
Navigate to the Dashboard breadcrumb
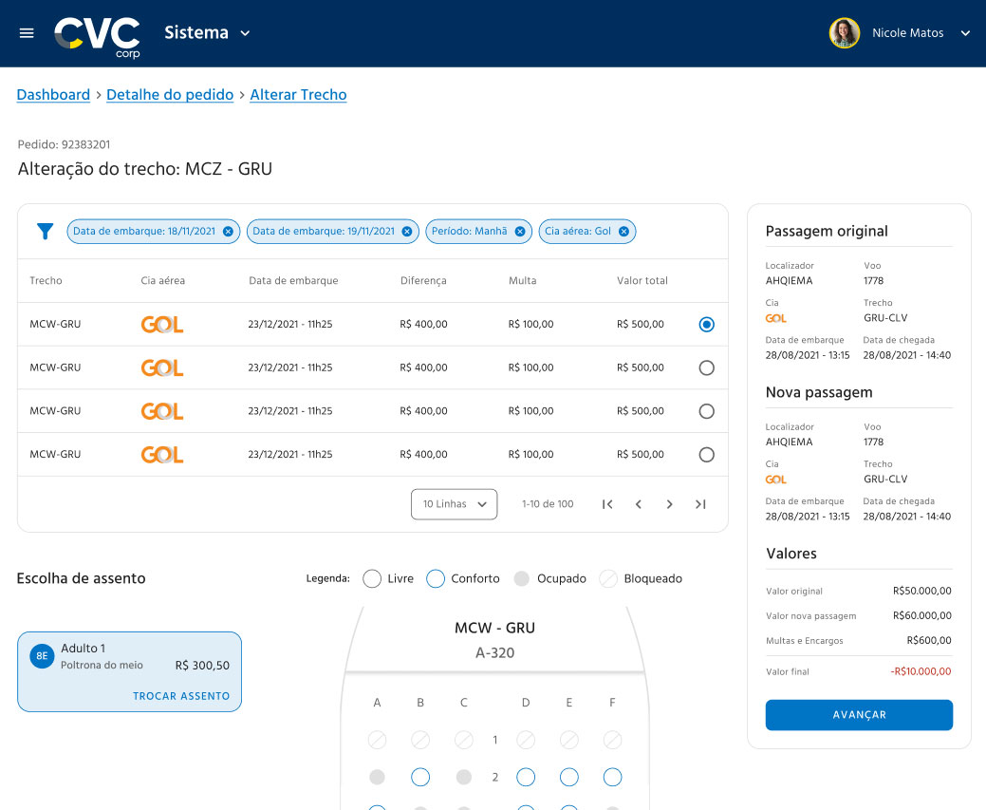pyautogui.click(x=53, y=95)
